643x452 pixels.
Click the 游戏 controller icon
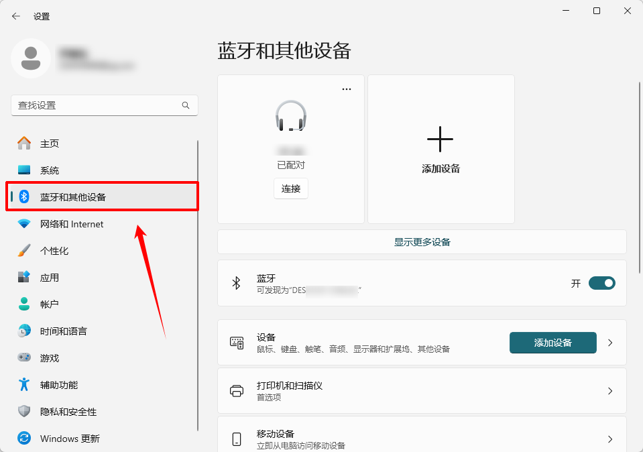click(x=24, y=357)
